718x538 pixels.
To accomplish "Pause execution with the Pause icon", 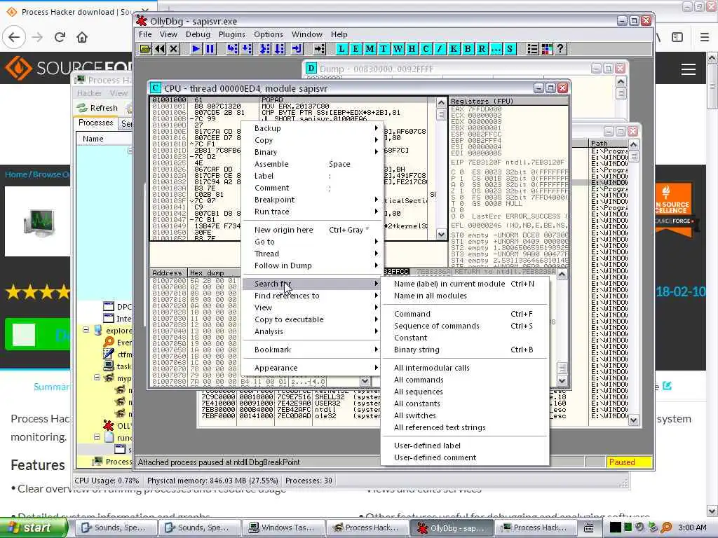I will (x=210, y=49).
